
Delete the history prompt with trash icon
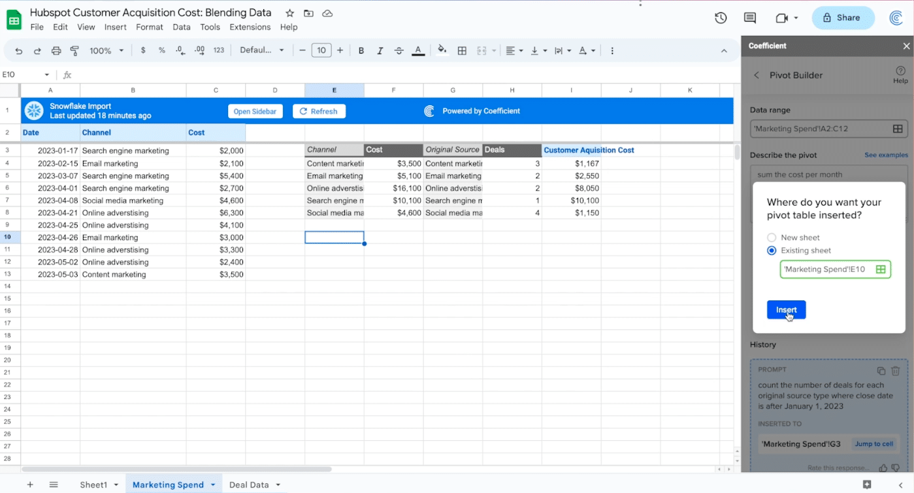pyautogui.click(x=896, y=370)
